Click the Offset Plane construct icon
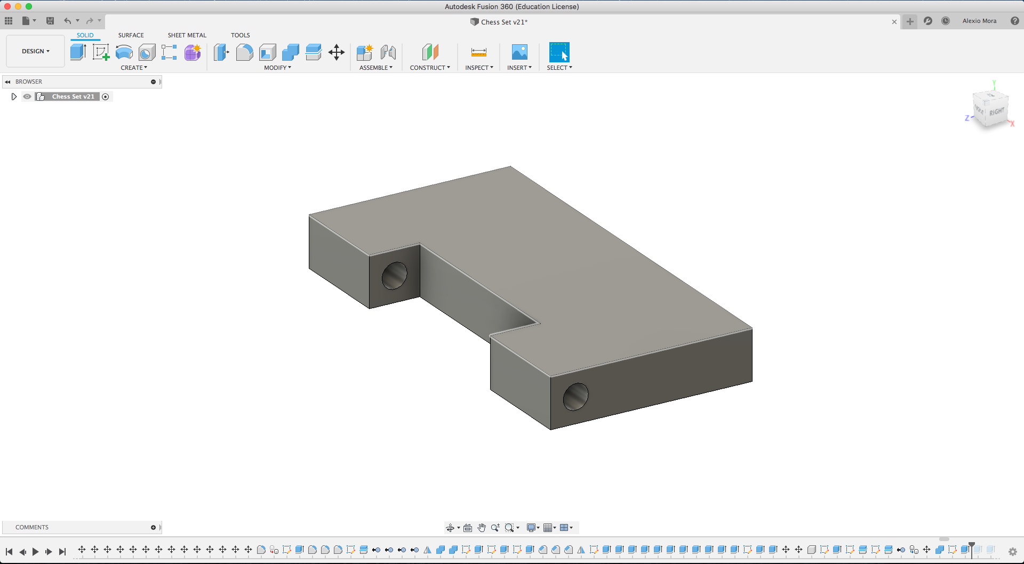This screenshot has height=564, width=1024. (430, 52)
